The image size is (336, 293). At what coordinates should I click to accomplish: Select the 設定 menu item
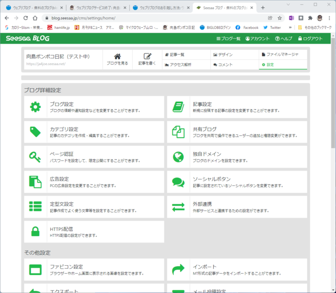pos(283,65)
